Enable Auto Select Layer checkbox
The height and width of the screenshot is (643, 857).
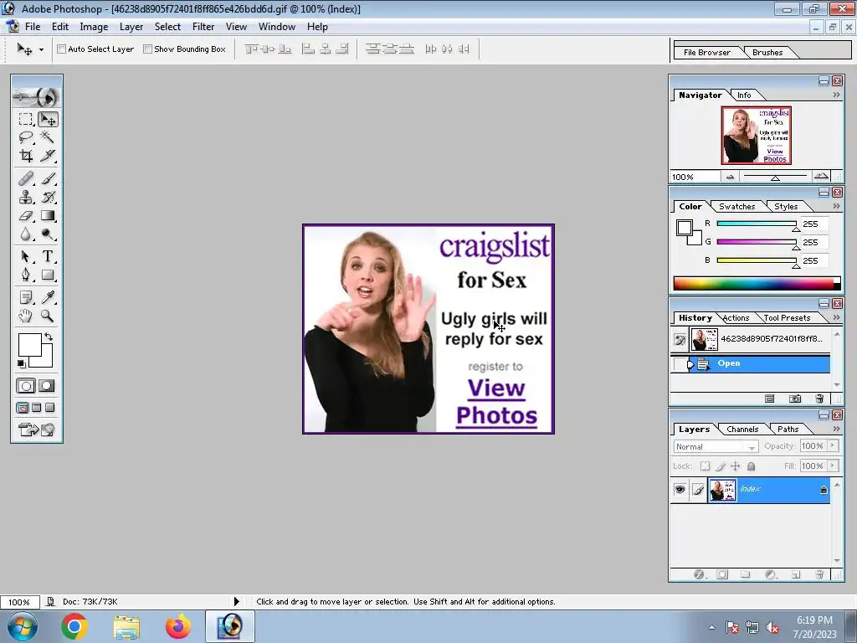[x=62, y=49]
